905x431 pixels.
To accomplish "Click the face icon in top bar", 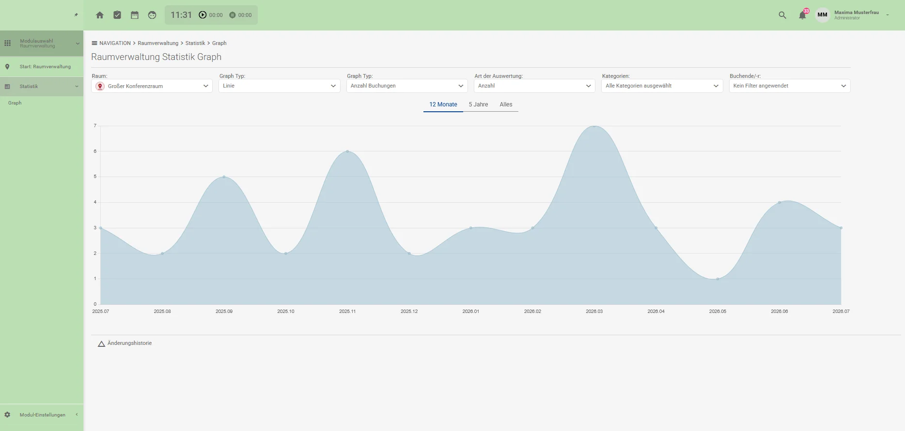I will (152, 15).
